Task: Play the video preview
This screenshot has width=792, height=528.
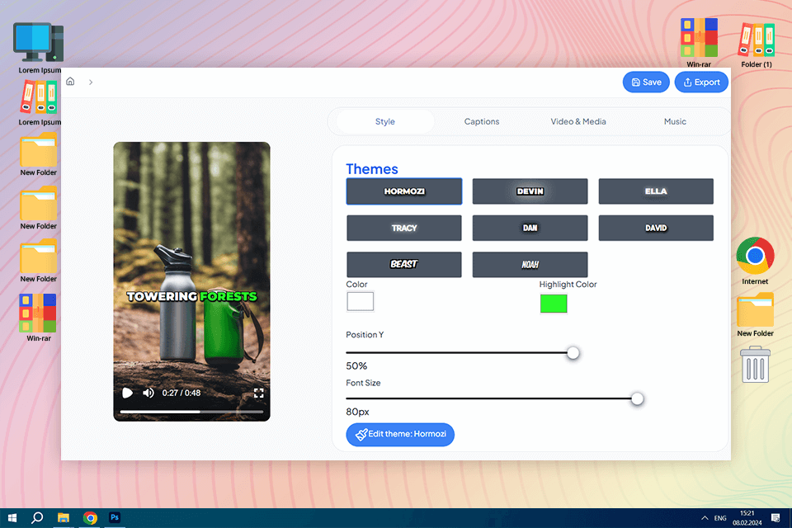Action: [127, 393]
